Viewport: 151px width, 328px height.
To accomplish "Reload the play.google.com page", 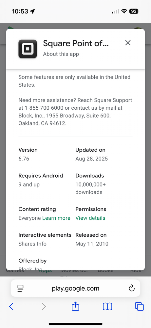I will pos(132,289).
